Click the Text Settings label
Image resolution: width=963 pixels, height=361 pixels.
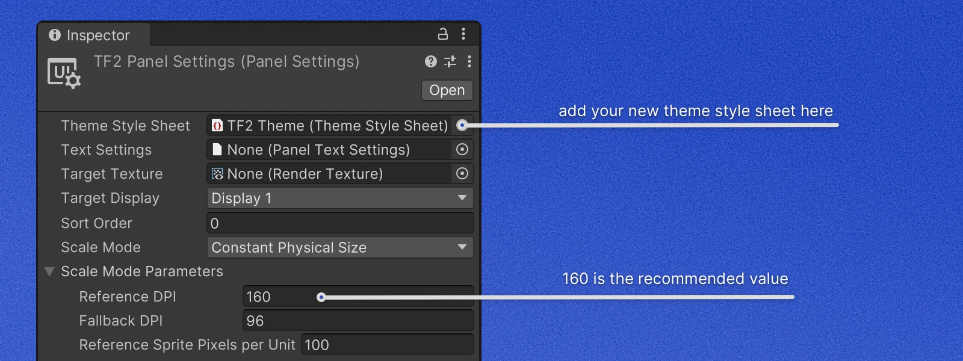107,150
